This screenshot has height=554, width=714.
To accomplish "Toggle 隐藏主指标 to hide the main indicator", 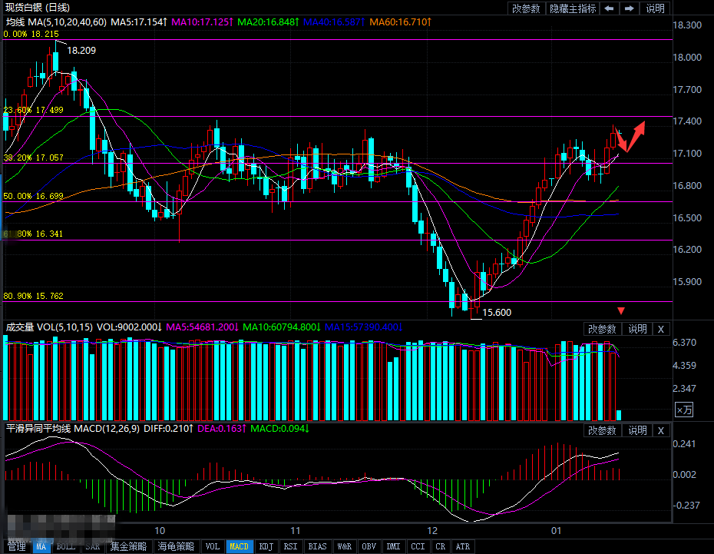I will 572,8.
